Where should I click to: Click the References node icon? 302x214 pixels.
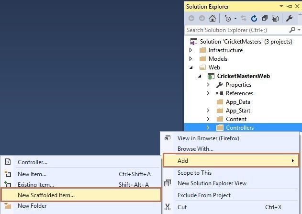tap(220, 93)
